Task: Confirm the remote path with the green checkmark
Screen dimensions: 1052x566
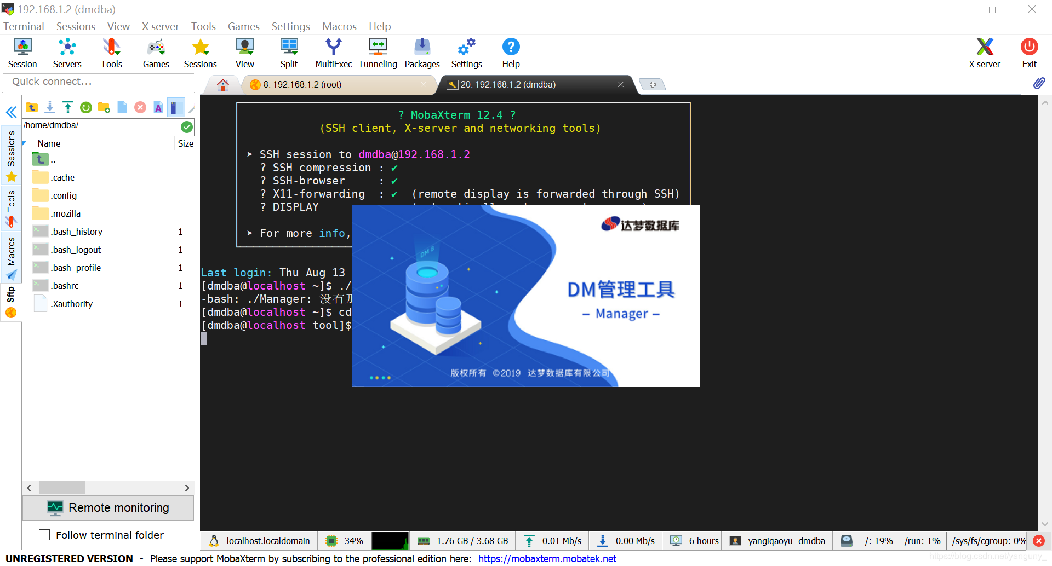Action: click(187, 127)
